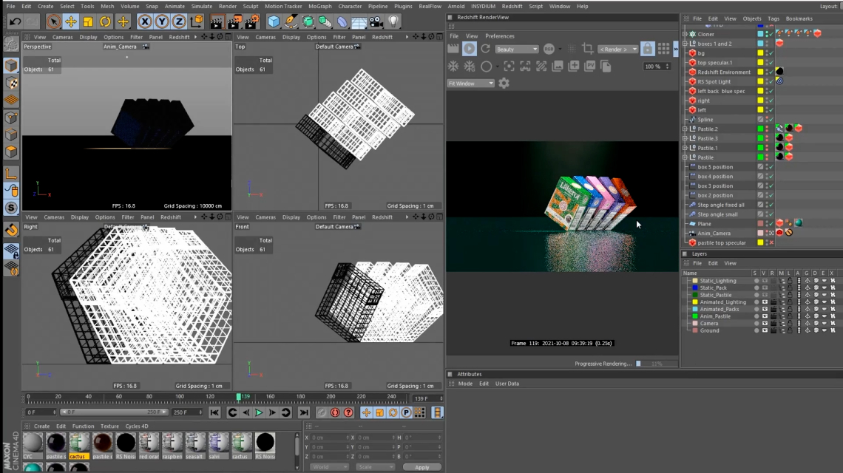Click the crop region icon in RenderView
Viewport: 843px width, 473px height.
tap(588, 49)
